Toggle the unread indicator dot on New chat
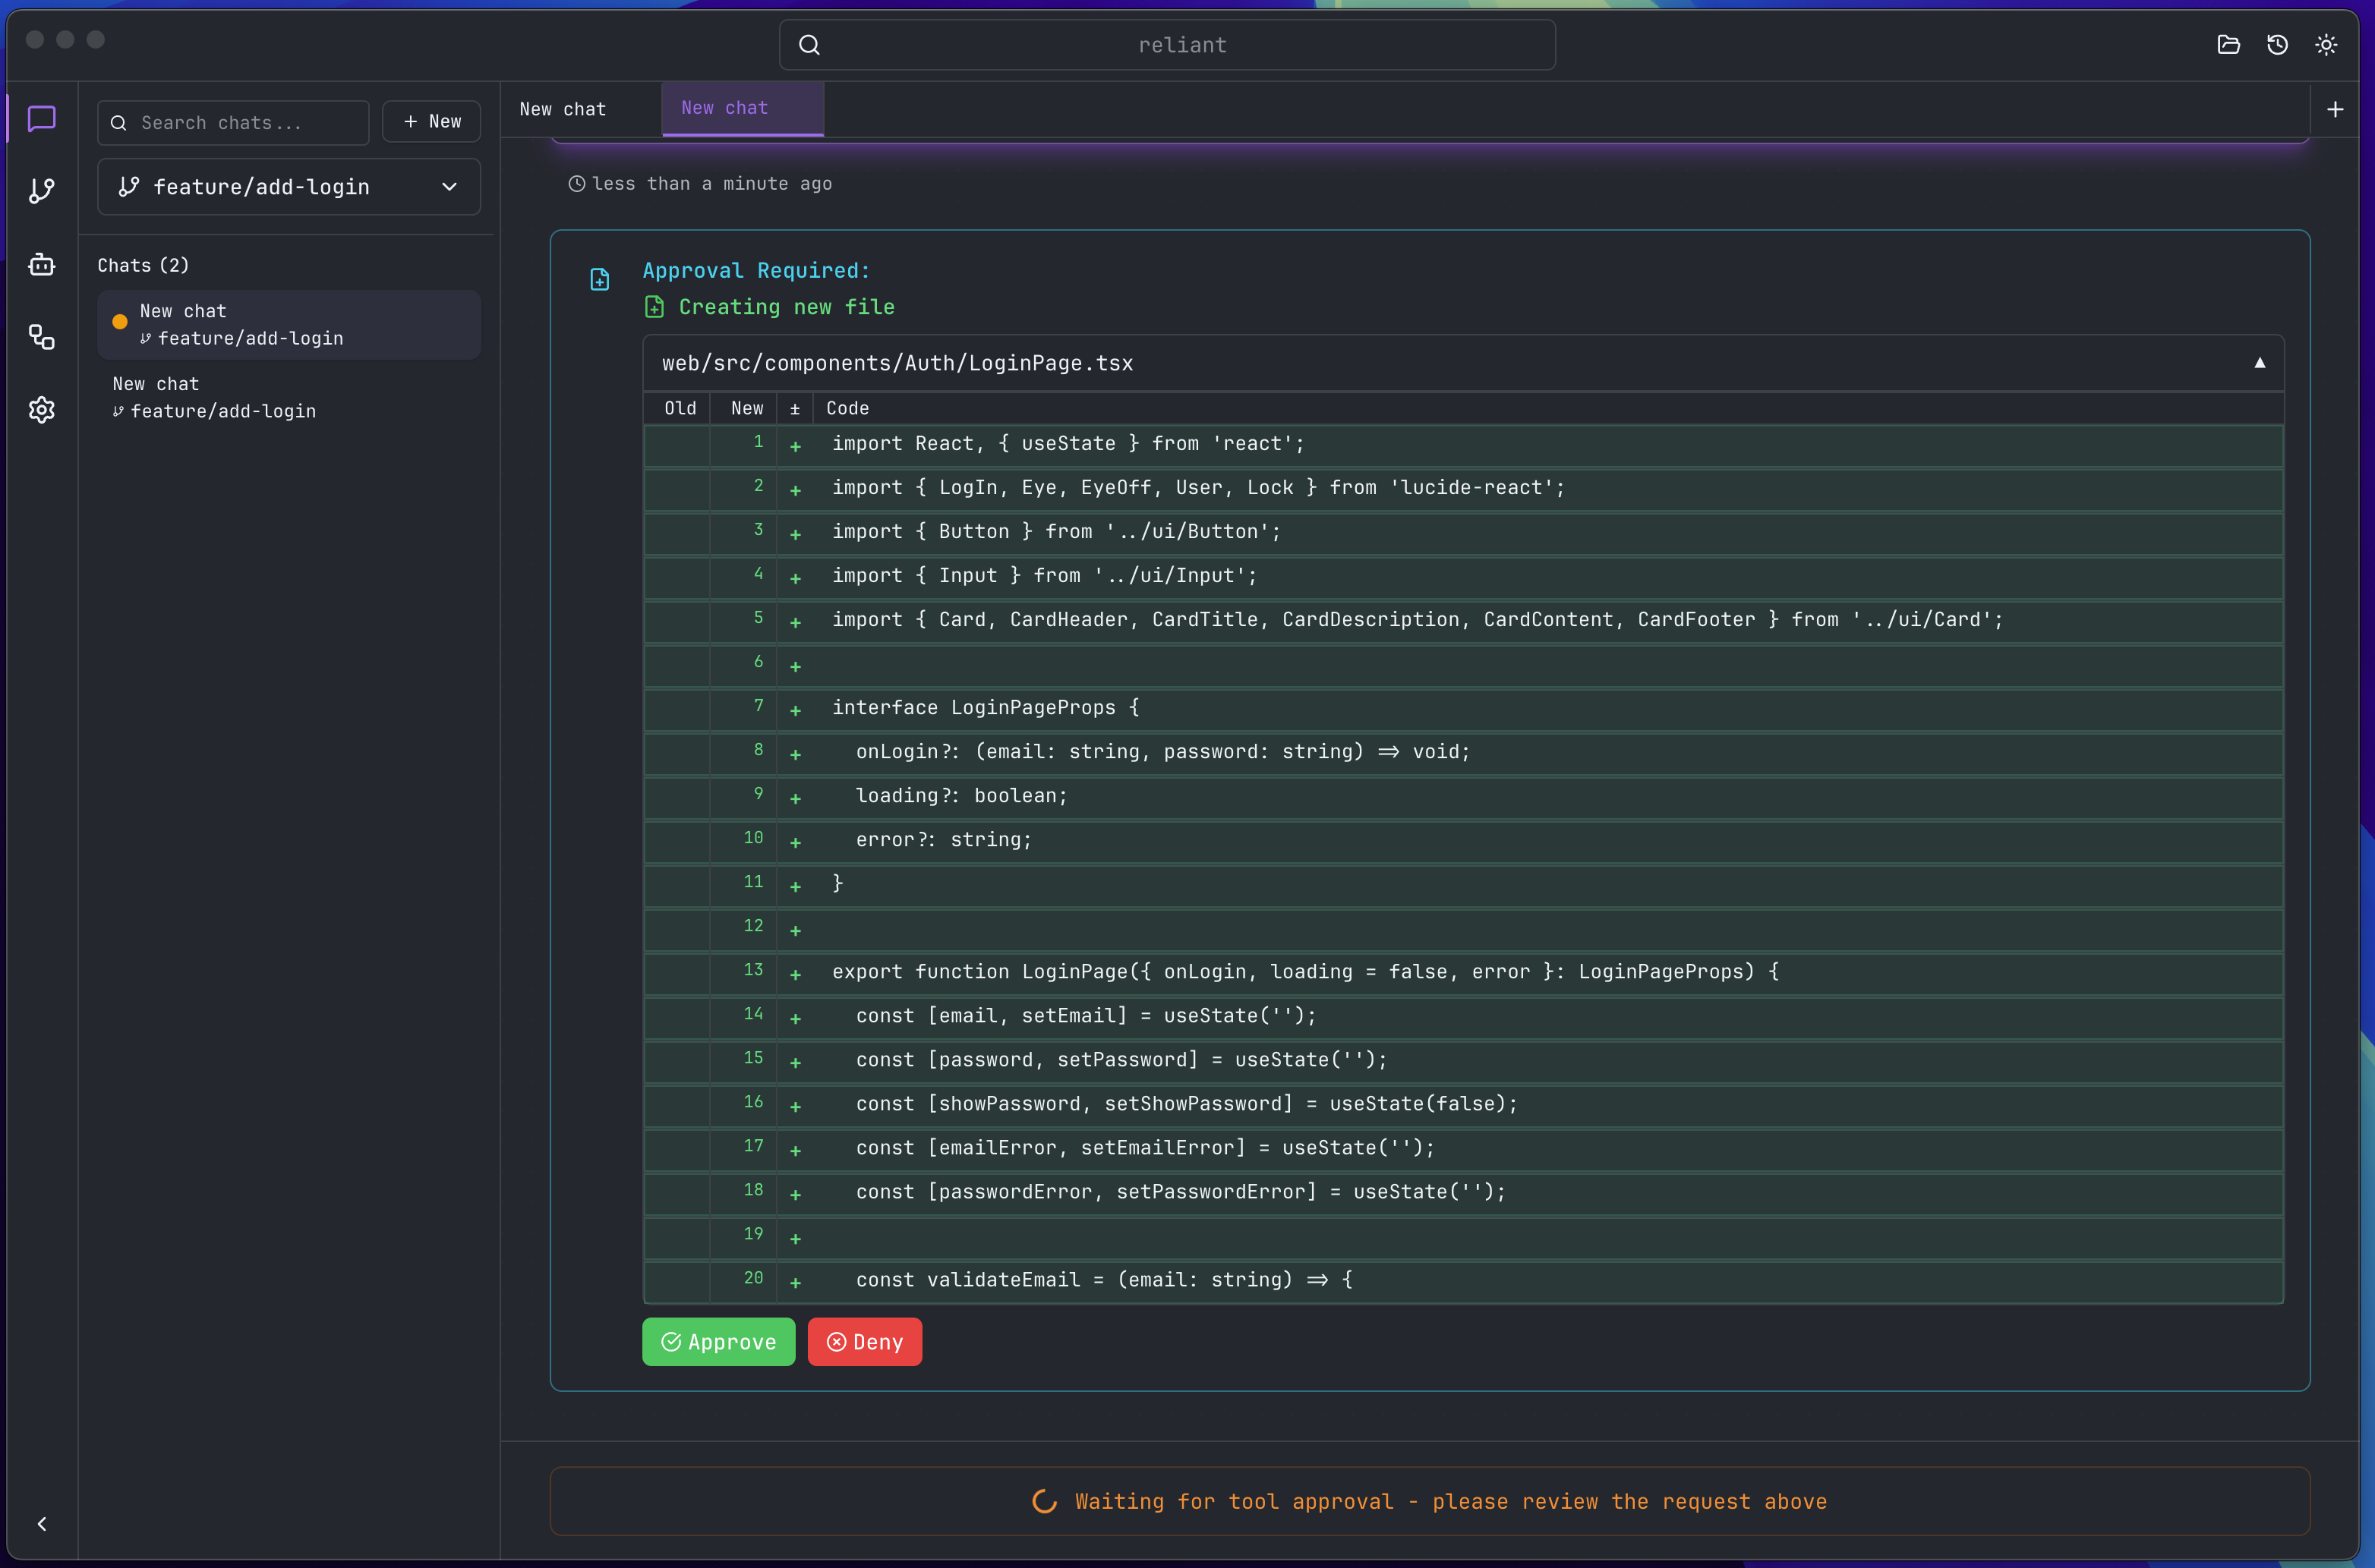The width and height of the screenshot is (2375, 1568). tap(119, 322)
